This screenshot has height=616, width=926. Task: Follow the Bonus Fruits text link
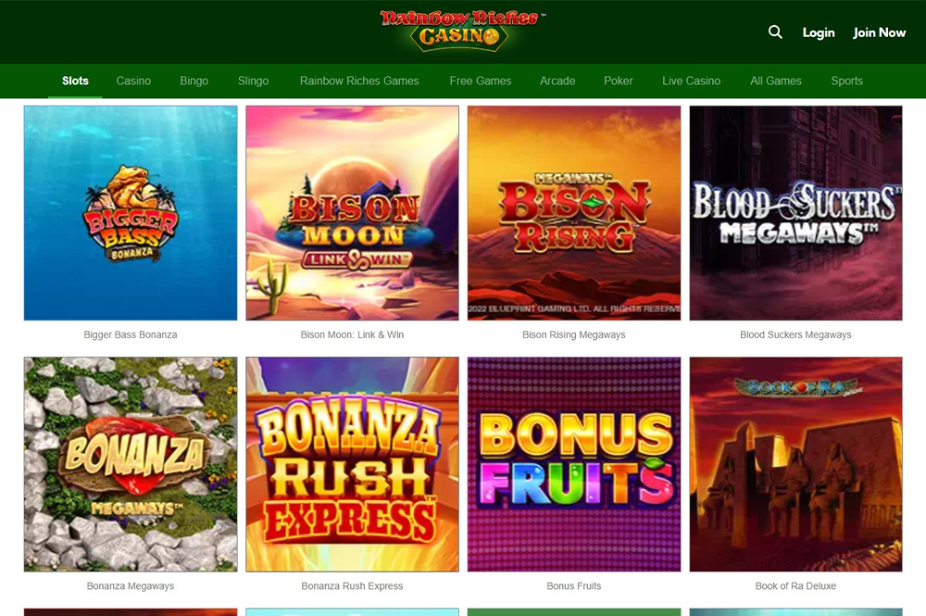pyautogui.click(x=573, y=585)
